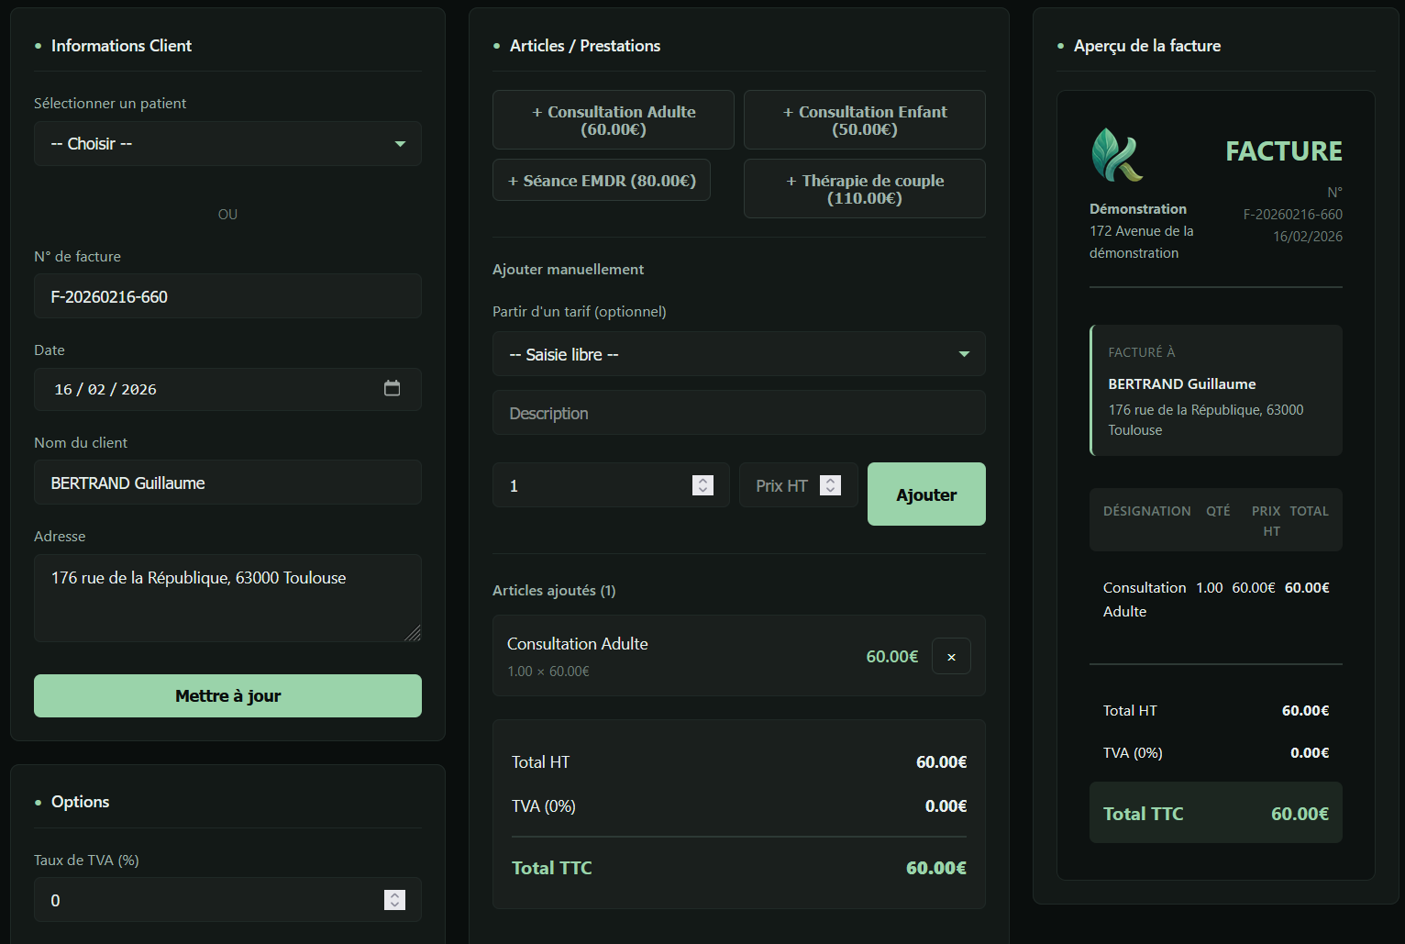
Task: Remove the Consultation Adulte article with ×
Action: click(951, 657)
